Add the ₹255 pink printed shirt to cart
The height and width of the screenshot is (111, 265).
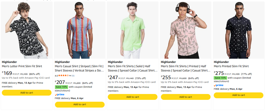coord(186,97)
